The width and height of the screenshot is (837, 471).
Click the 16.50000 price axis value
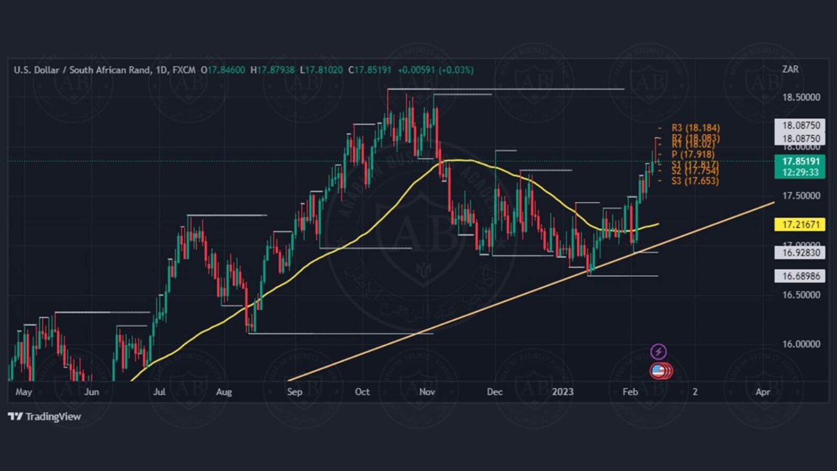tap(801, 295)
